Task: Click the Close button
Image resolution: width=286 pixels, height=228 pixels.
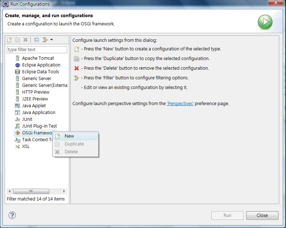Action: [262, 215]
